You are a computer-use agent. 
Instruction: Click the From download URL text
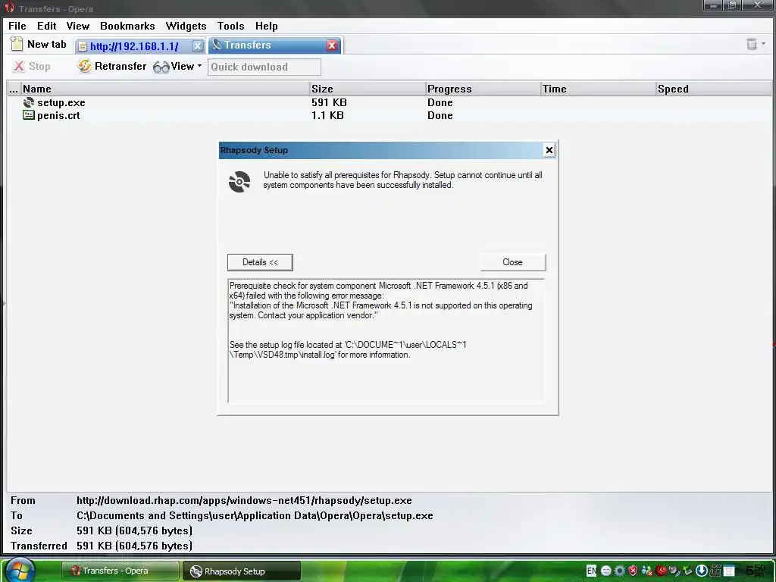point(244,500)
